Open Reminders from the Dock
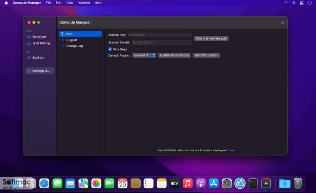316x193 pixels. click(x=148, y=183)
